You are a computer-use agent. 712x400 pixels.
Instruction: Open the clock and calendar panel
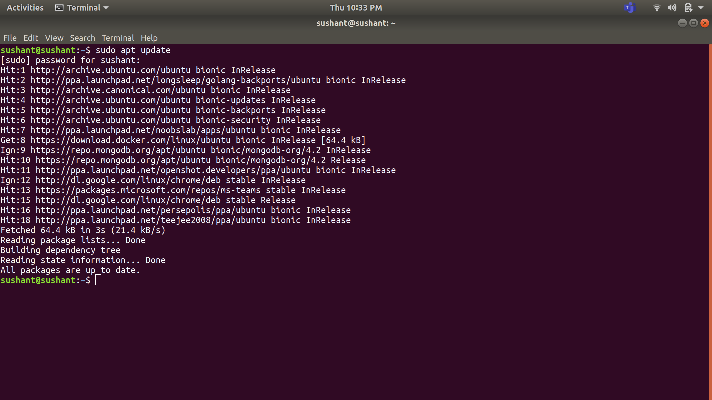click(356, 7)
